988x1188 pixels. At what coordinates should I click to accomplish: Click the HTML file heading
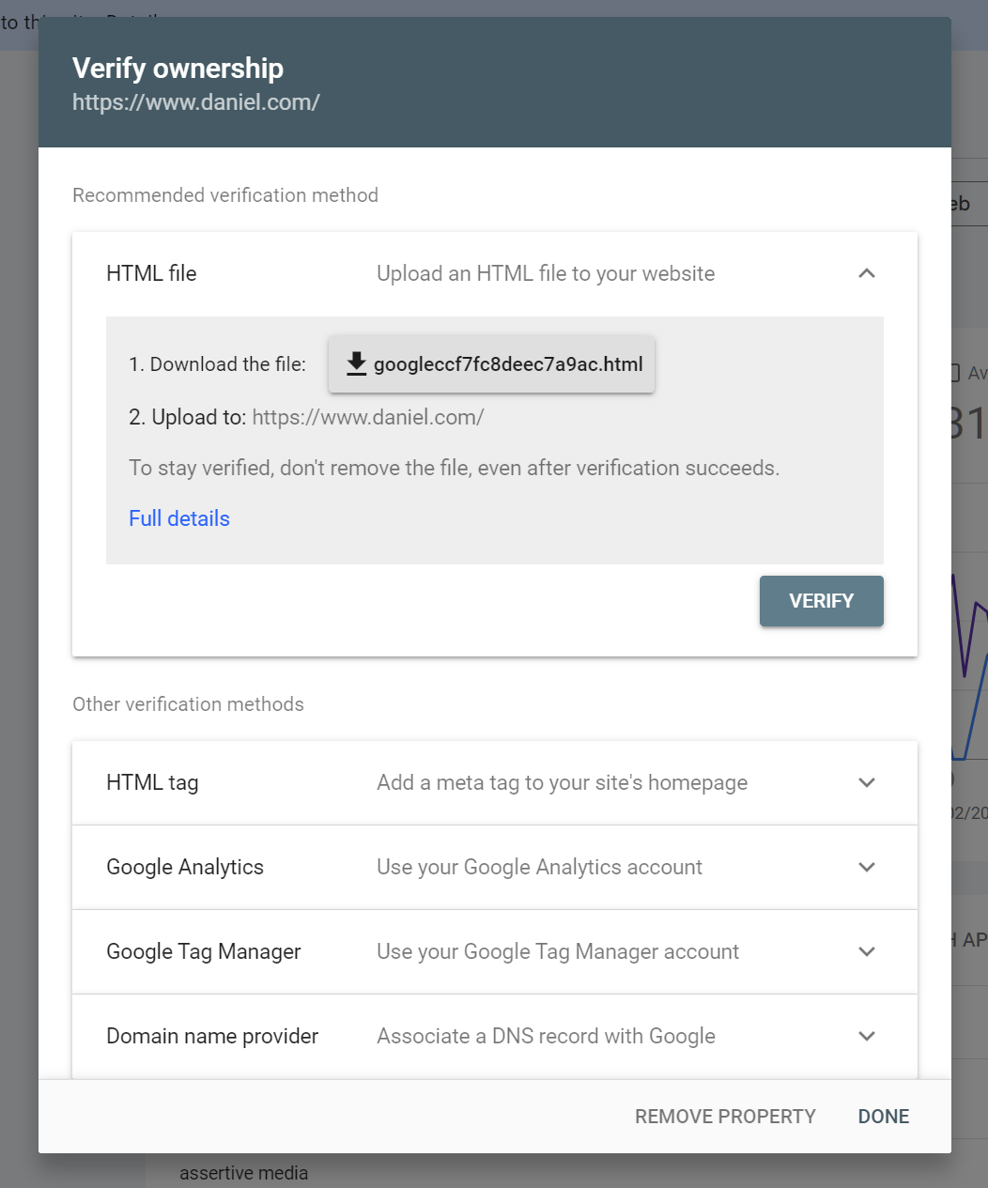pyautogui.click(x=151, y=273)
